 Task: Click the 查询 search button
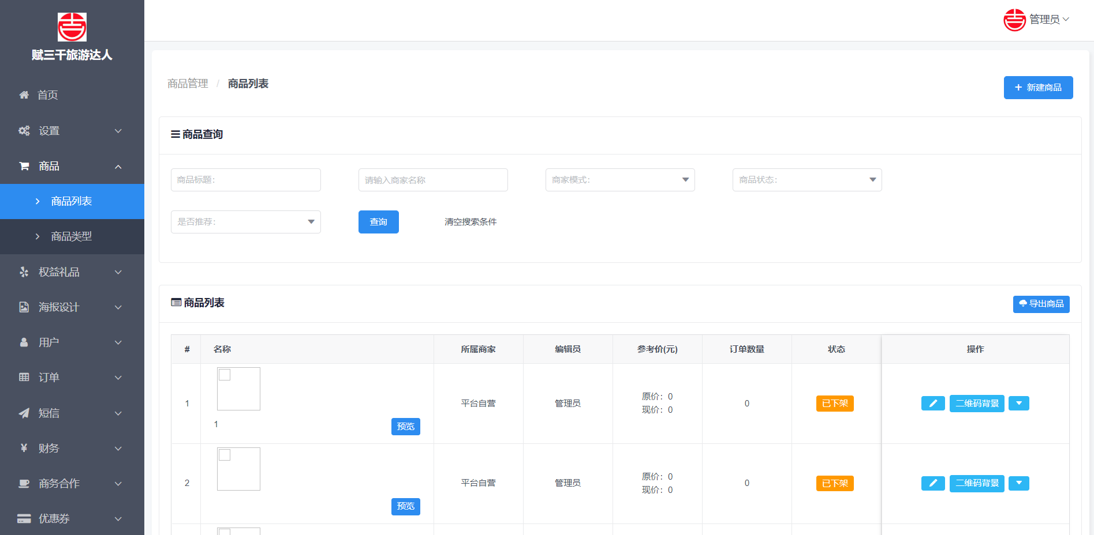point(379,222)
